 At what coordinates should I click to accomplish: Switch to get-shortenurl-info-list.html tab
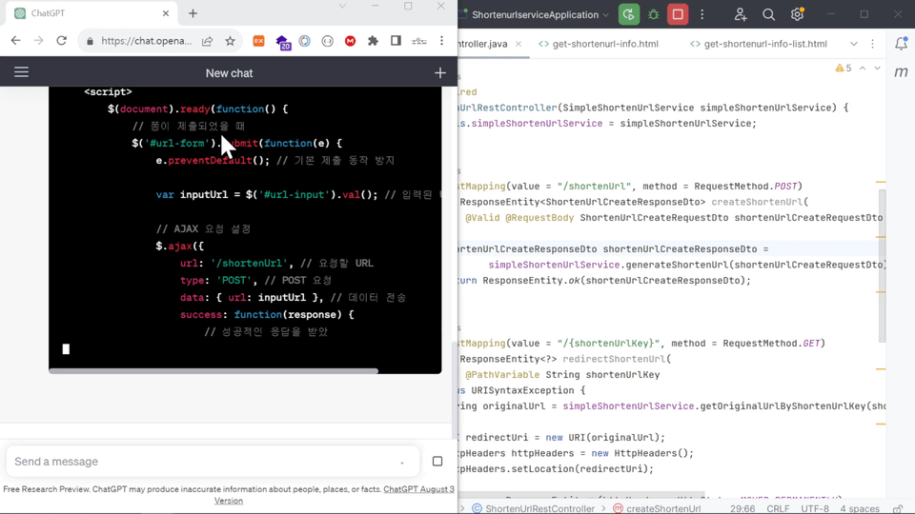764,44
